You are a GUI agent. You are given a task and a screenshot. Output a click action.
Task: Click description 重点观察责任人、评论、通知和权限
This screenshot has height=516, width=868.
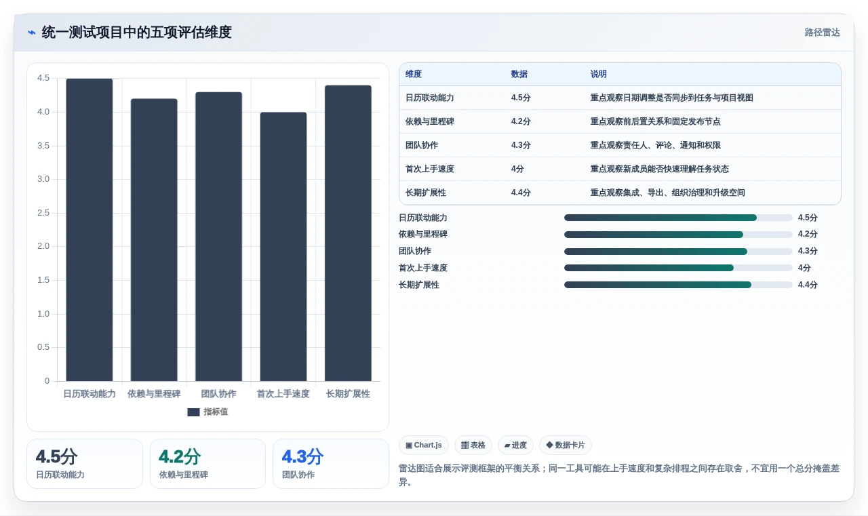click(656, 146)
